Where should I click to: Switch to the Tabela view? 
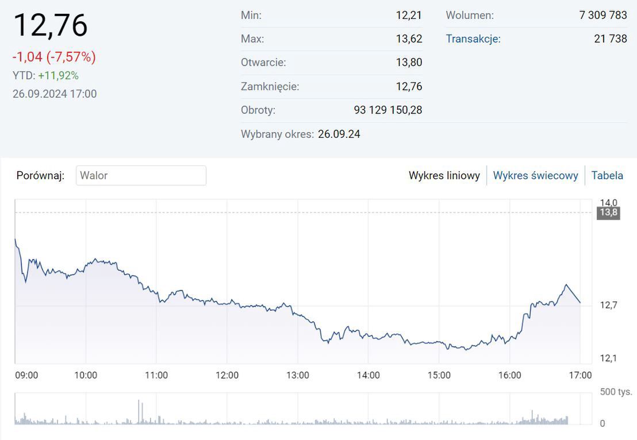[x=607, y=176]
